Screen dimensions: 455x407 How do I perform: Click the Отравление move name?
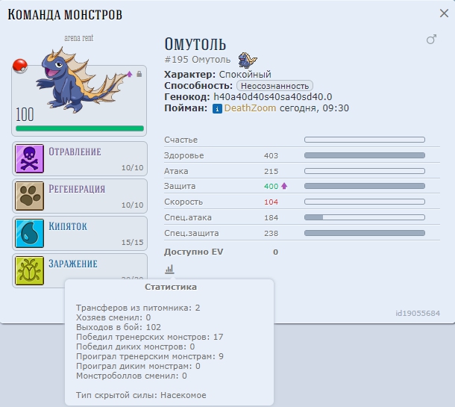(75, 152)
